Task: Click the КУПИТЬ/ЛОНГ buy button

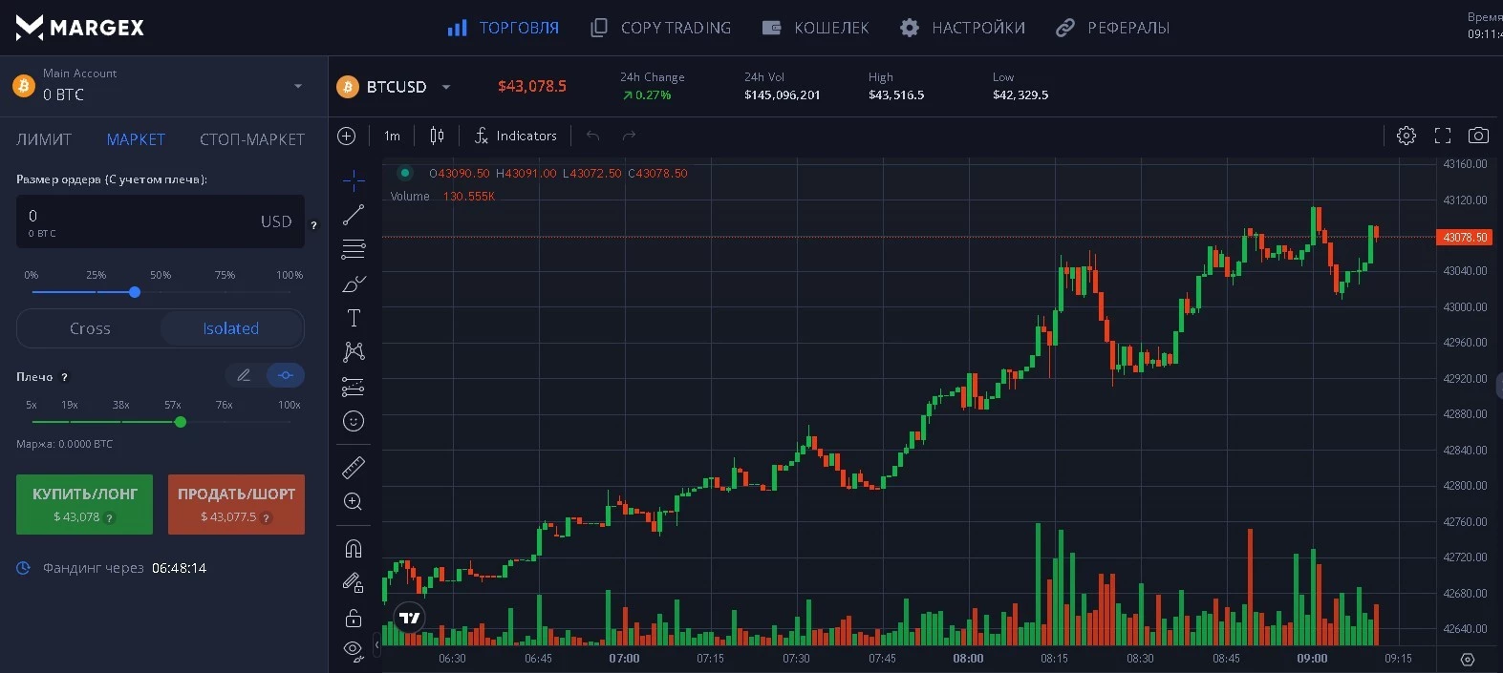Action: (84, 504)
